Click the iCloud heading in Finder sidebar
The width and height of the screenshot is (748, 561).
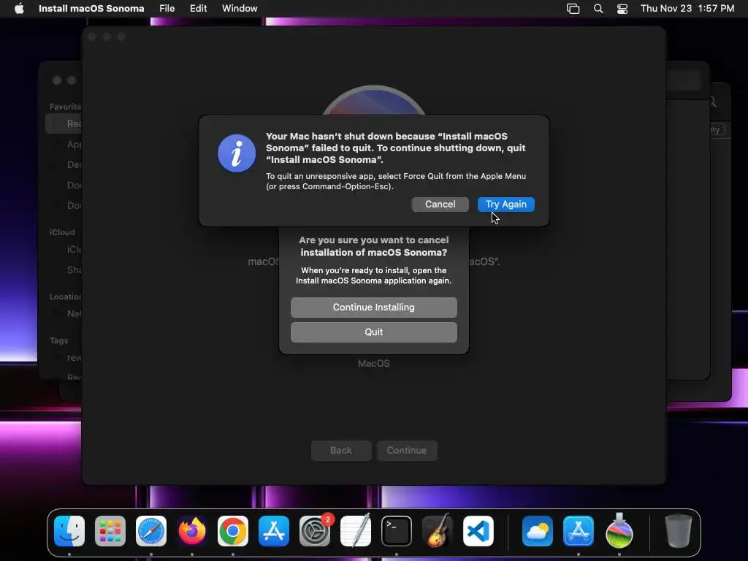pyautogui.click(x=62, y=232)
